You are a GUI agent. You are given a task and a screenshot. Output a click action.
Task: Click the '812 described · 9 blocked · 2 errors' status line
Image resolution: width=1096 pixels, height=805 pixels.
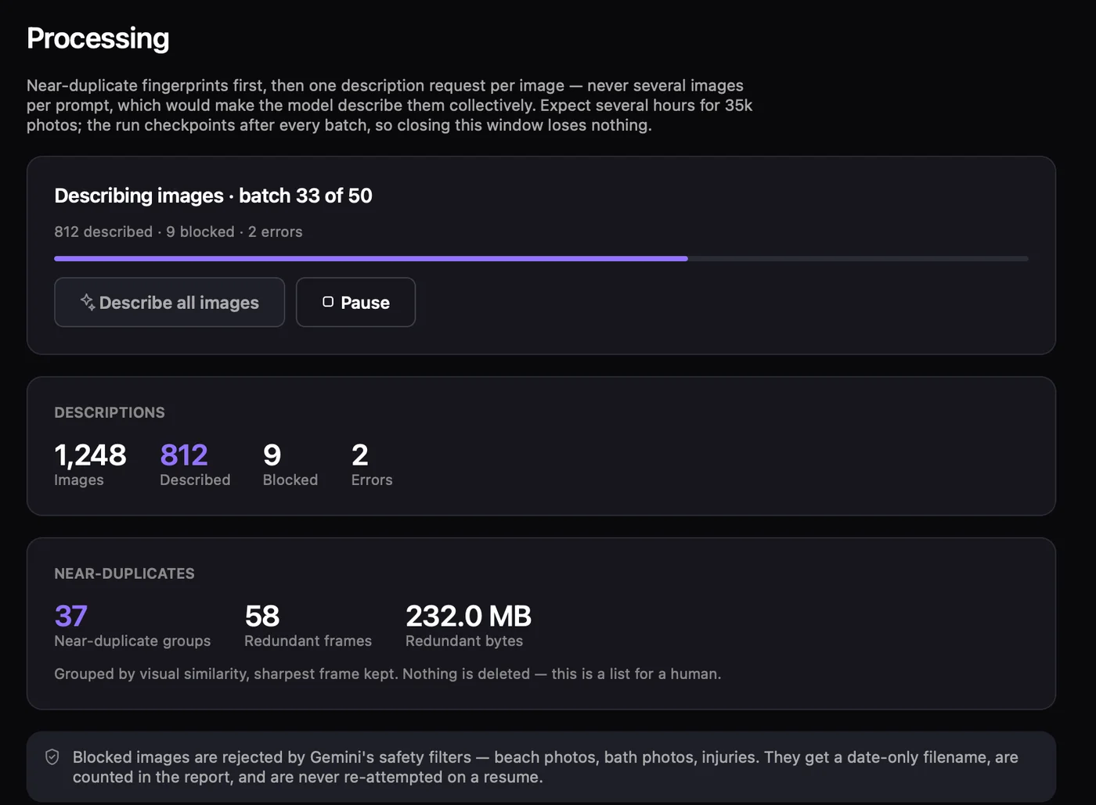178,232
